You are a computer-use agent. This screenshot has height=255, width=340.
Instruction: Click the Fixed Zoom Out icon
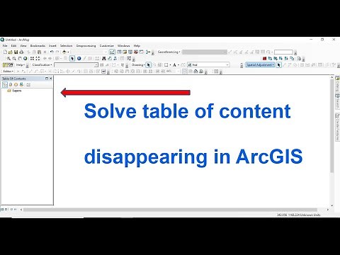point(38,58)
